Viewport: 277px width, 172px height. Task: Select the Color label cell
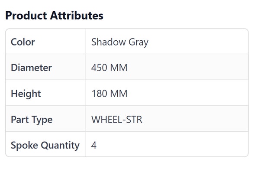point(45,42)
